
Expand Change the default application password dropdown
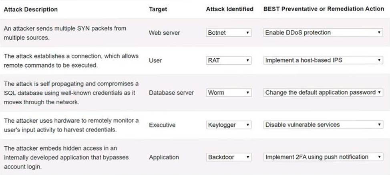point(323,93)
